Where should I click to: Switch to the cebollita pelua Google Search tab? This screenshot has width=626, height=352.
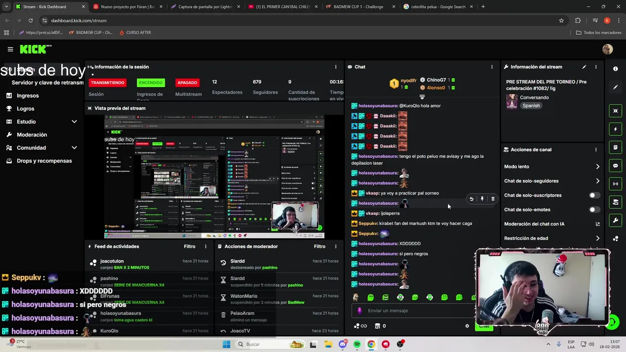click(438, 7)
